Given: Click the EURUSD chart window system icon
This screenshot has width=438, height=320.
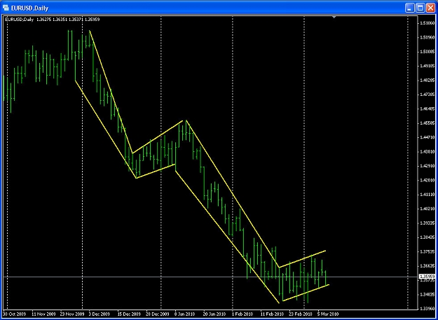Looking at the screenshot, I should coord(6,8).
